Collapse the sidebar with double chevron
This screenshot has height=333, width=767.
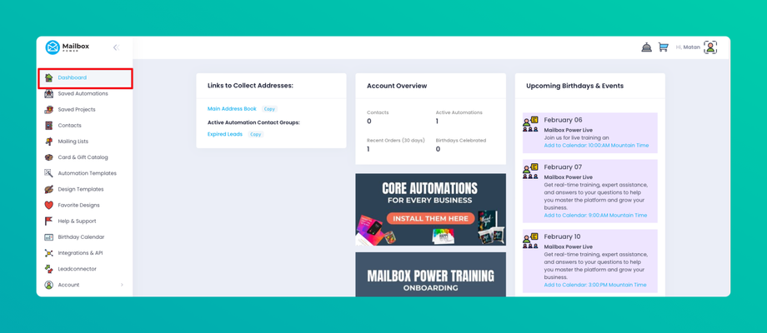coord(116,47)
